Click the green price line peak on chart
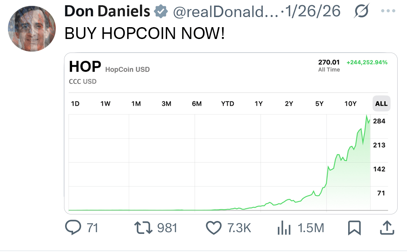Screen dimensions: 407x252 click(x=367, y=115)
